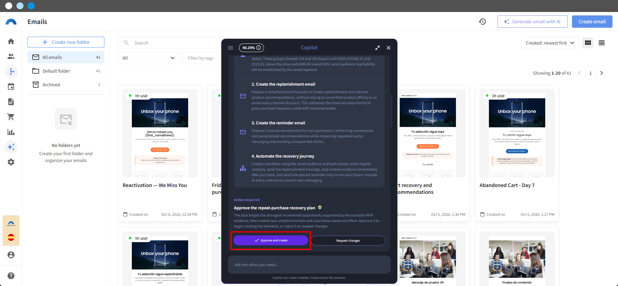618x286 pixels.
Task: Open the Copilot hamburger menu
Action: (231, 48)
